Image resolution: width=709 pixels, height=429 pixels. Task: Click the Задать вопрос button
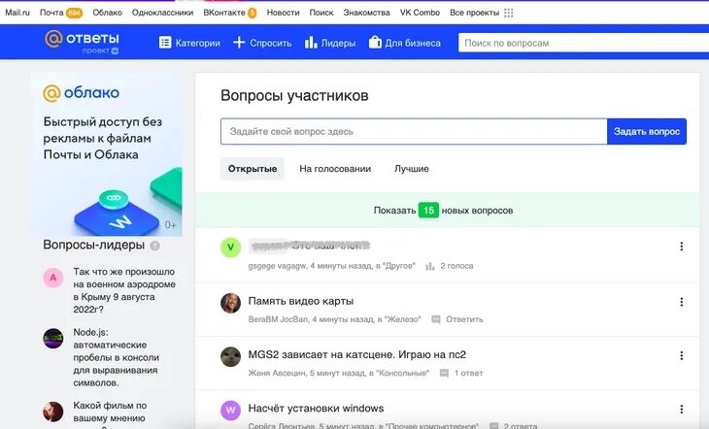(647, 132)
